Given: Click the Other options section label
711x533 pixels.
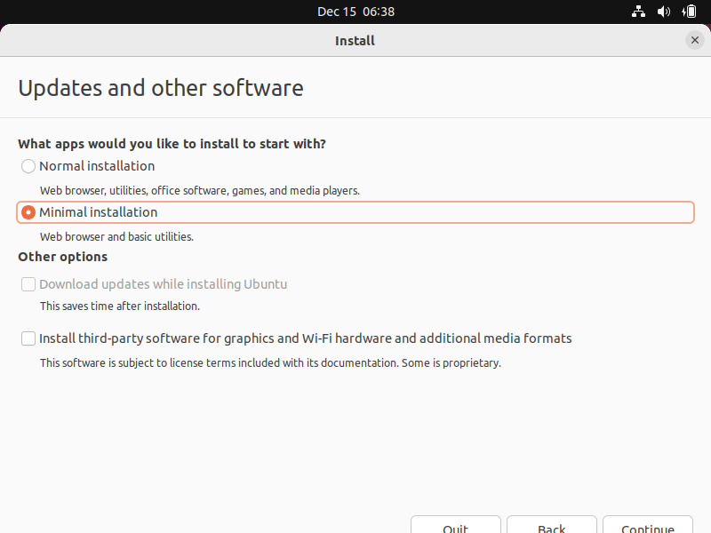Looking at the screenshot, I should 62,257.
